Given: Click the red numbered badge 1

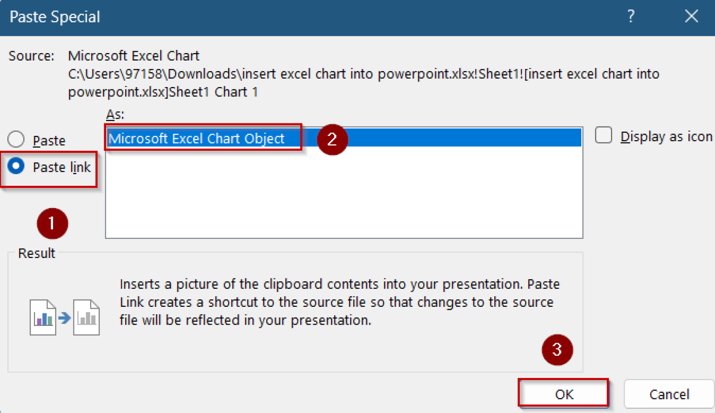Looking at the screenshot, I should click(52, 223).
